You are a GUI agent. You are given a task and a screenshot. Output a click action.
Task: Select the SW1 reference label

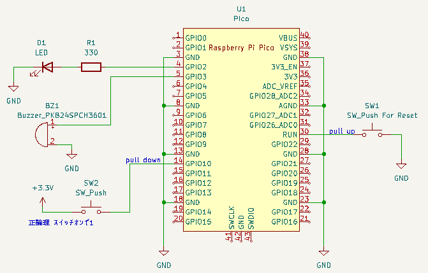[372, 106]
